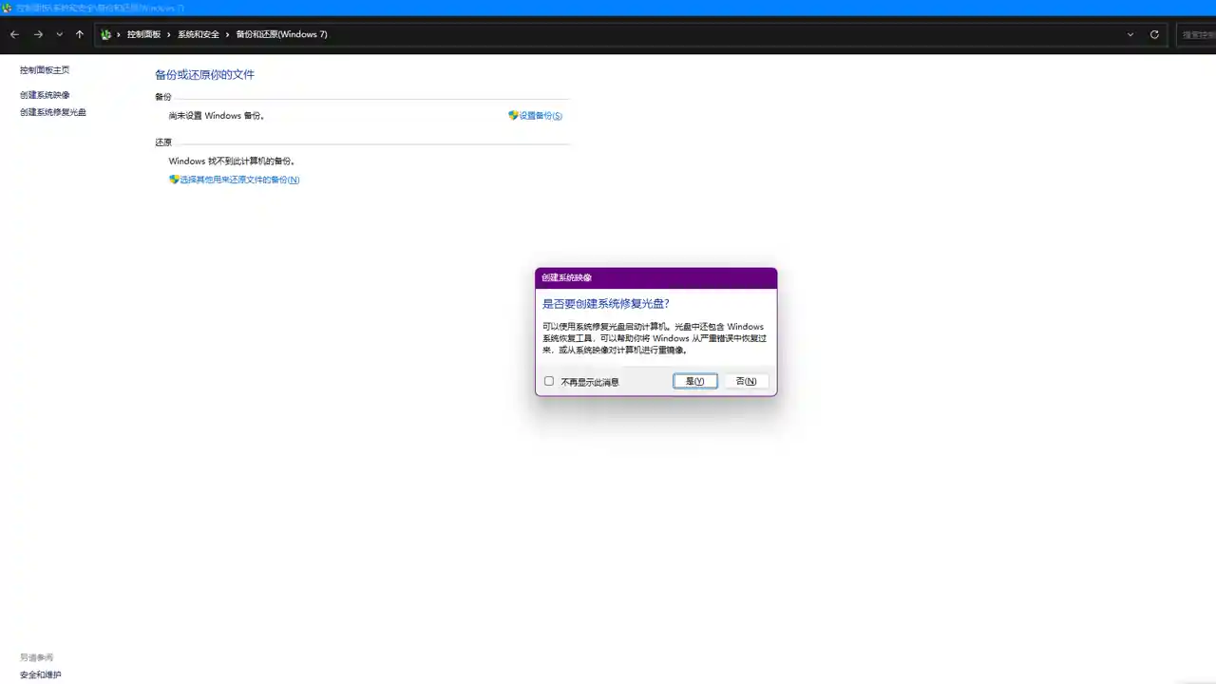
Task: Click 设置备份(S) link
Action: (541, 116)
